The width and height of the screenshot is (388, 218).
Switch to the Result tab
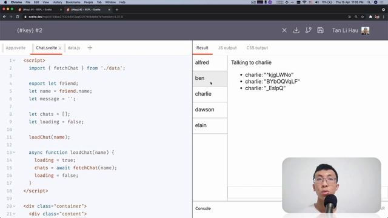[202, 48]
